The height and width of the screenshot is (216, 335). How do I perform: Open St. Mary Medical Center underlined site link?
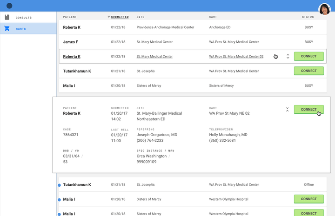[x=154, y=57]
